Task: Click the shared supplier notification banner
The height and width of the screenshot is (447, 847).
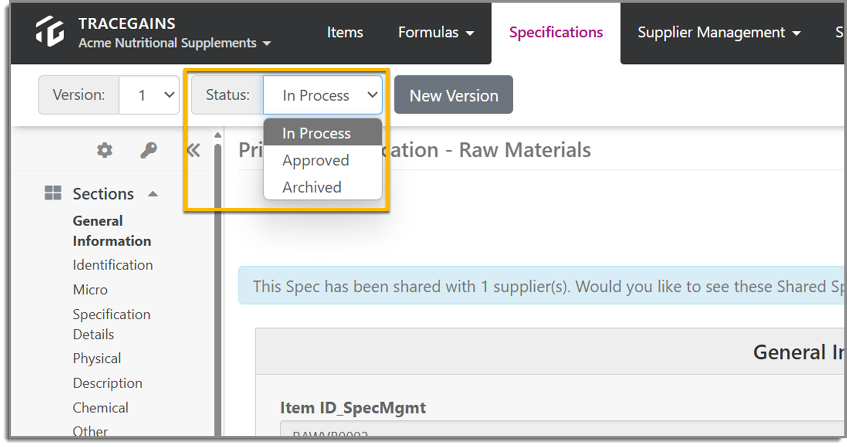Action: click(542, 286)
